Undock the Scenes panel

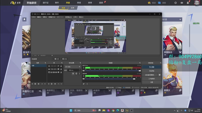pyautogui.click(x=45, y=63)
